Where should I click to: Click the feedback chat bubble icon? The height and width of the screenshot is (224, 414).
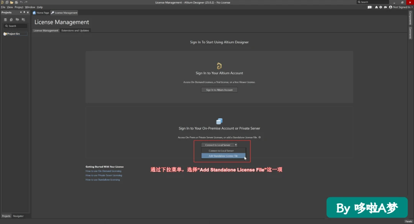tap(370, 7)
